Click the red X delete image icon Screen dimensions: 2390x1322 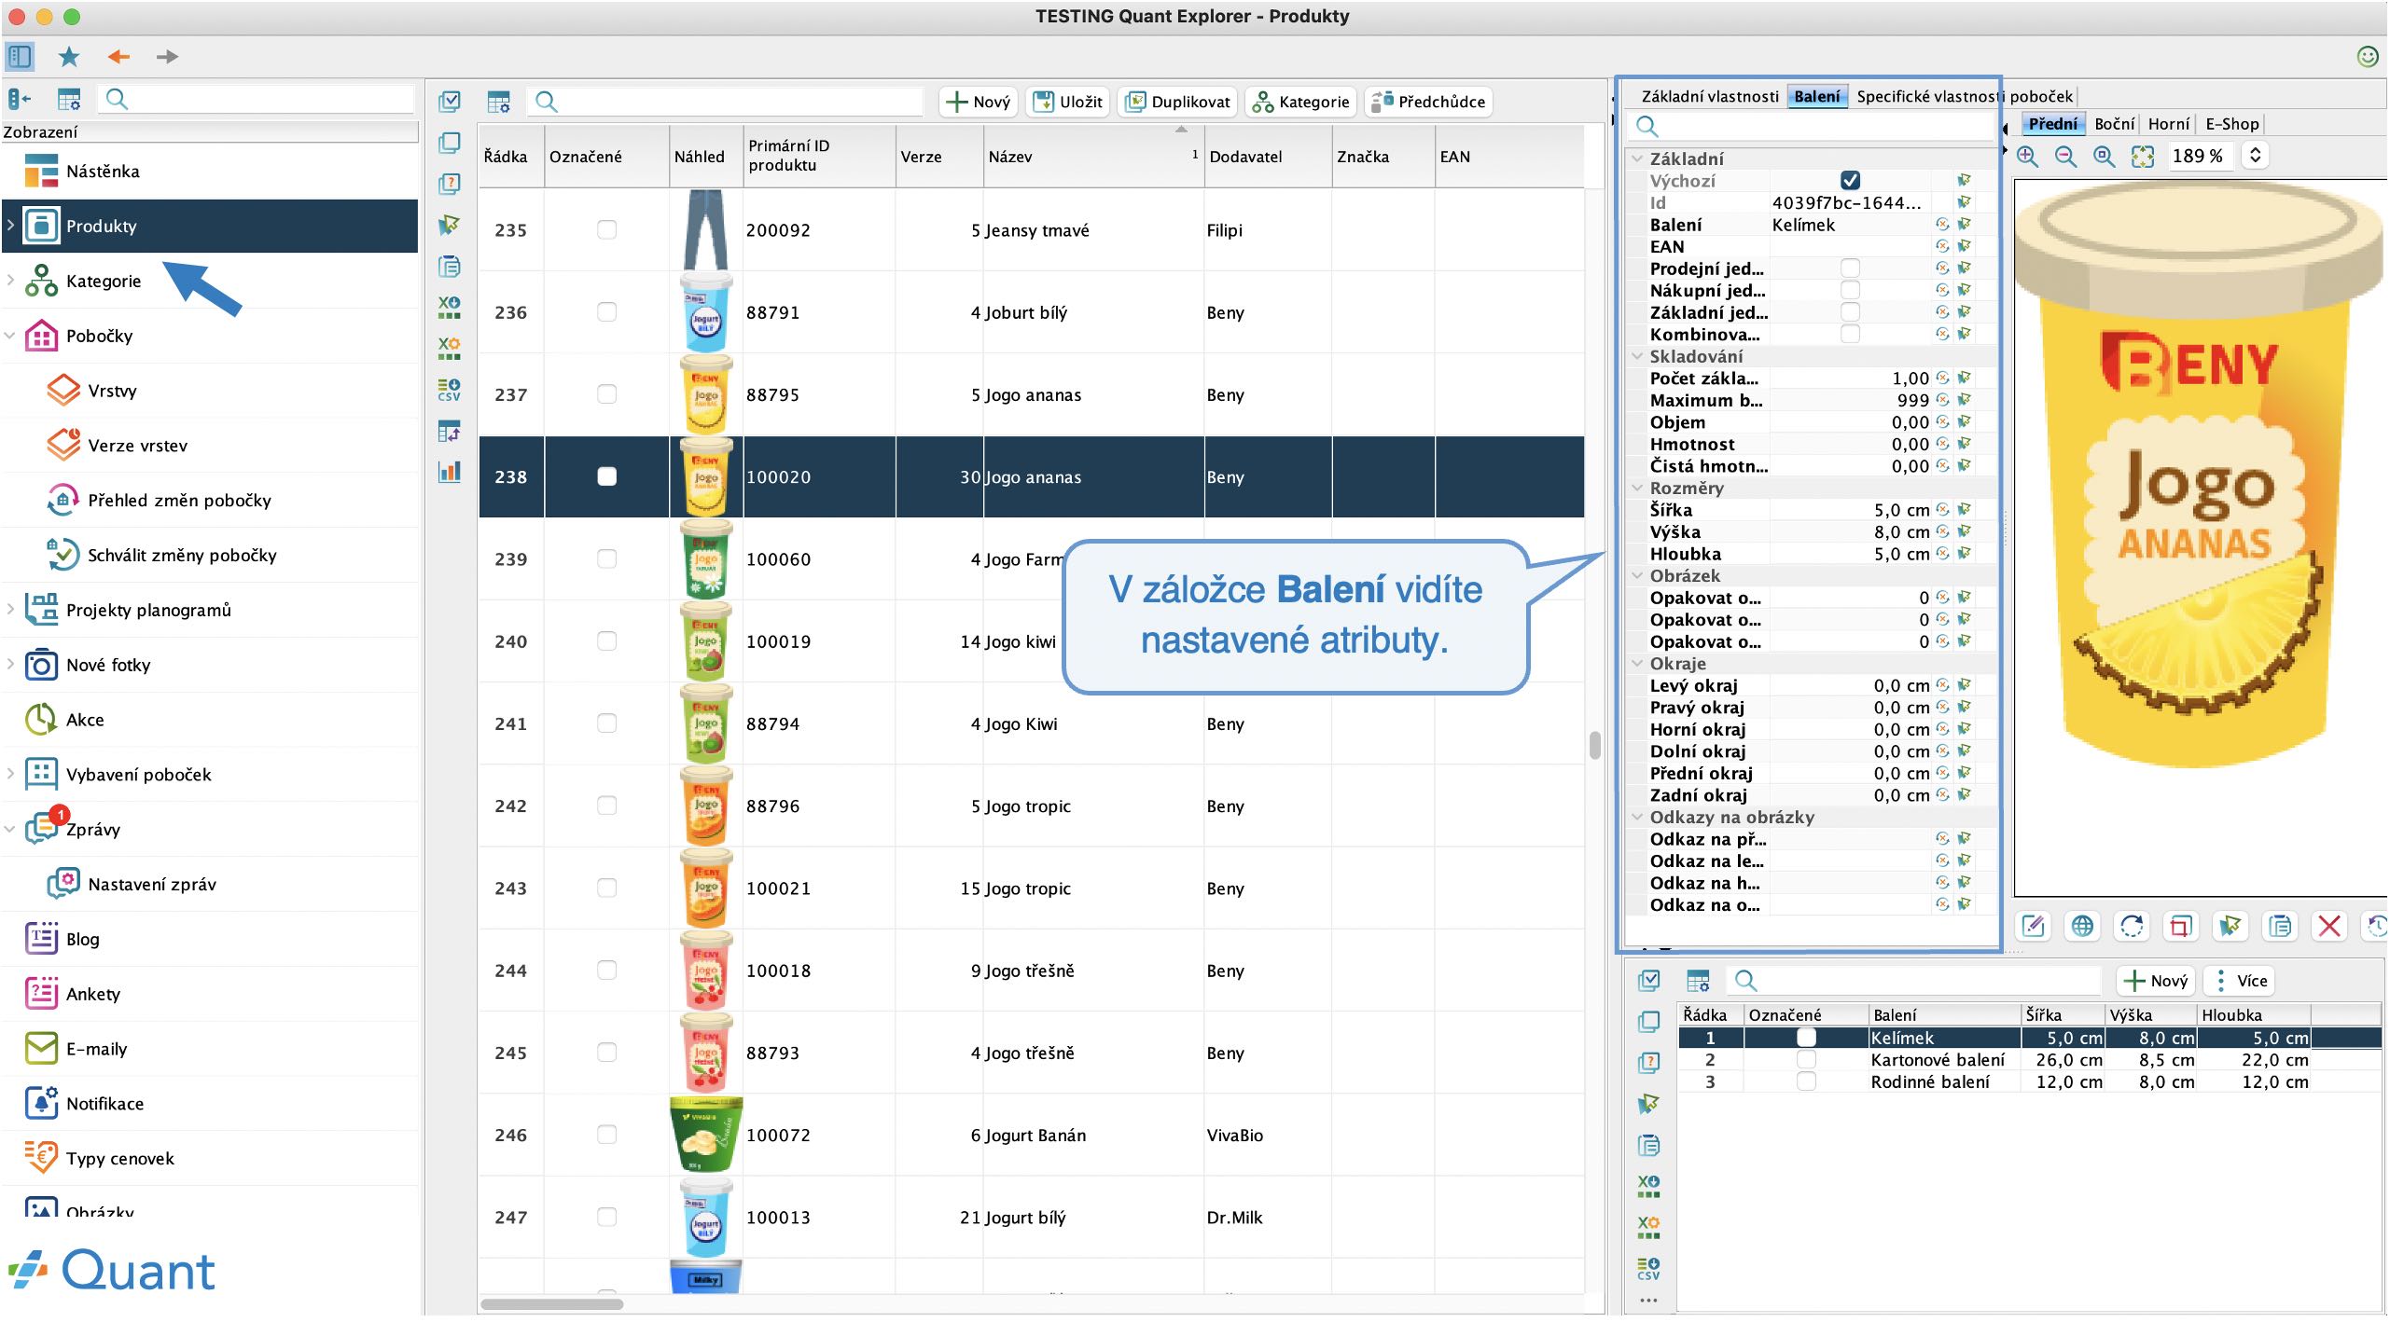point(2329,927)
